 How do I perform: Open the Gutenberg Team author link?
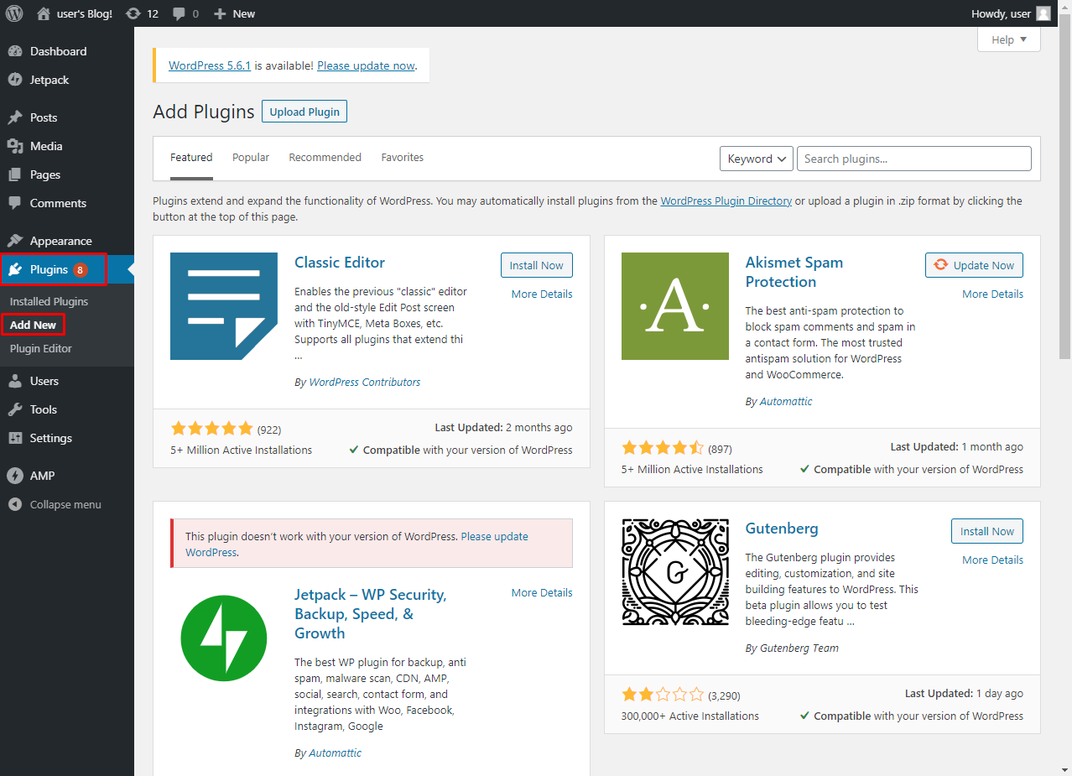pos(799,648)
